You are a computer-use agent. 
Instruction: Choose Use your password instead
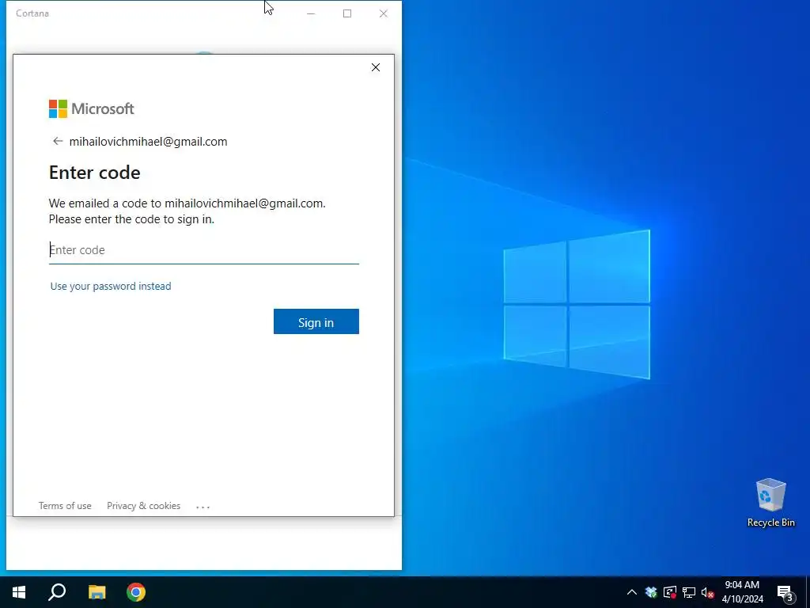click(111, 286)
